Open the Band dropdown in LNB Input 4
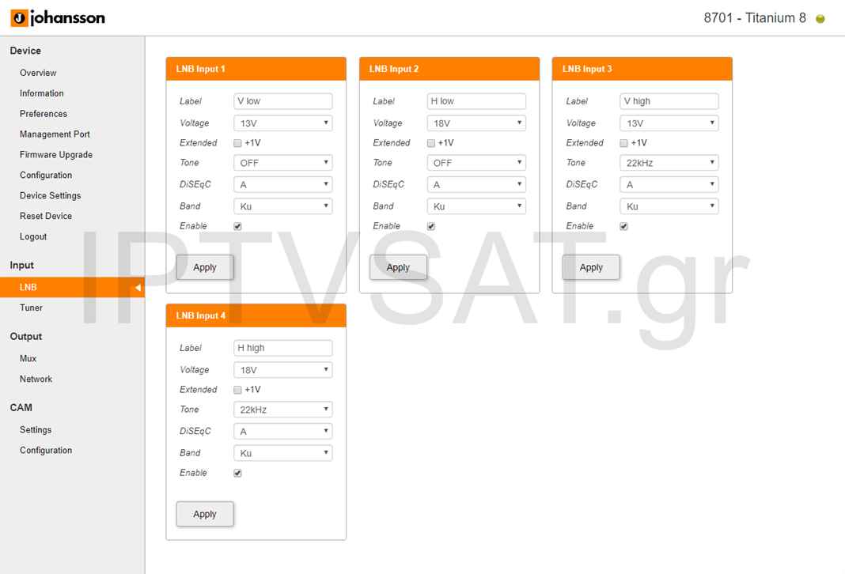The width and height of the screenshot is (845, 574). pyautogui.click(x=282, y=453)
